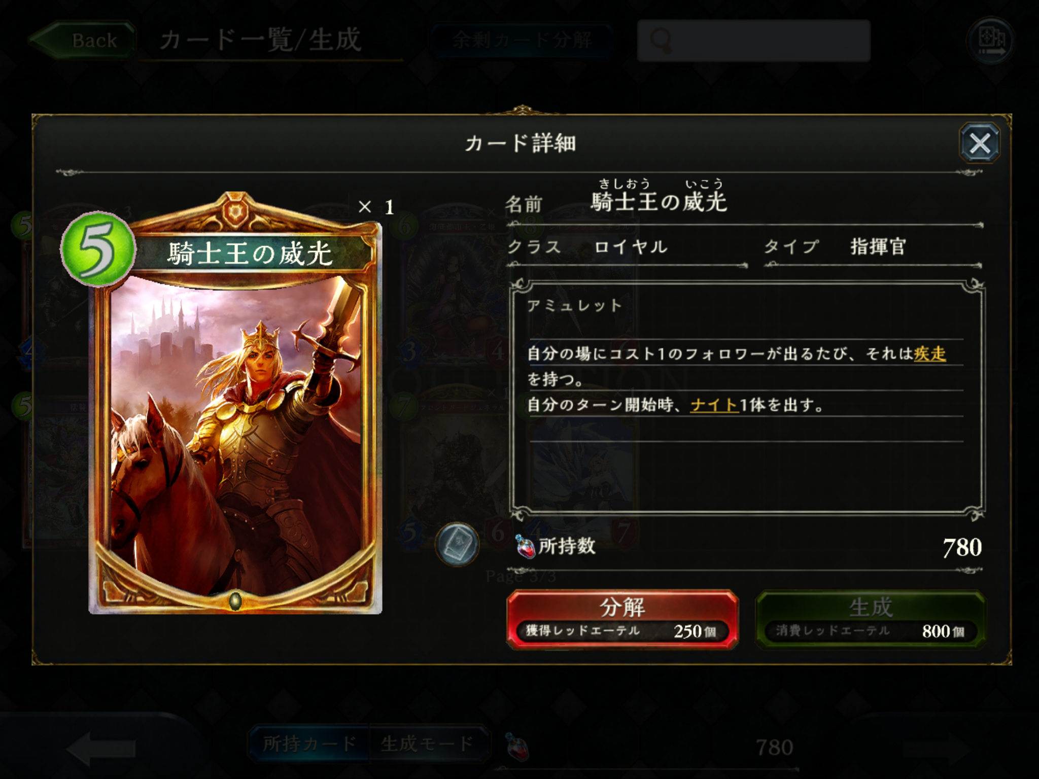Screen dimensions: 1039x779
Task: Go back using the Back button
Action: (x=84, y=41)
